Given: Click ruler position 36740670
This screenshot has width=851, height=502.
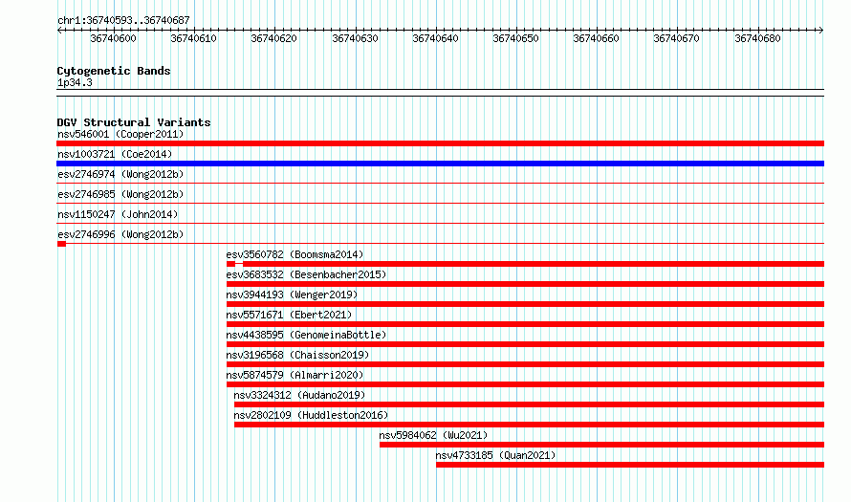Looking at the screenshot, I should pos(676,38).
